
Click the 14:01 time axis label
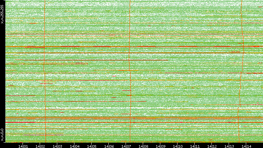23,146
